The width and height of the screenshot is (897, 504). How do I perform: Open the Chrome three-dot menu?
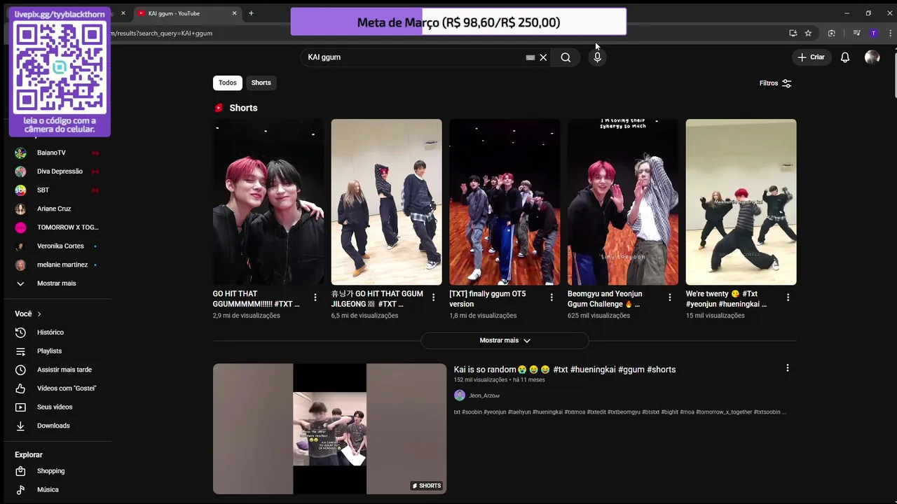click(889, 33)
